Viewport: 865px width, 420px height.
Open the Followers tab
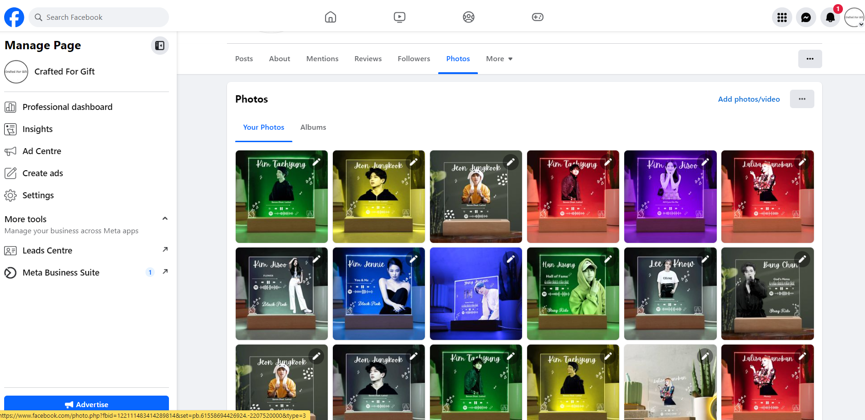[x=413, y=59]
